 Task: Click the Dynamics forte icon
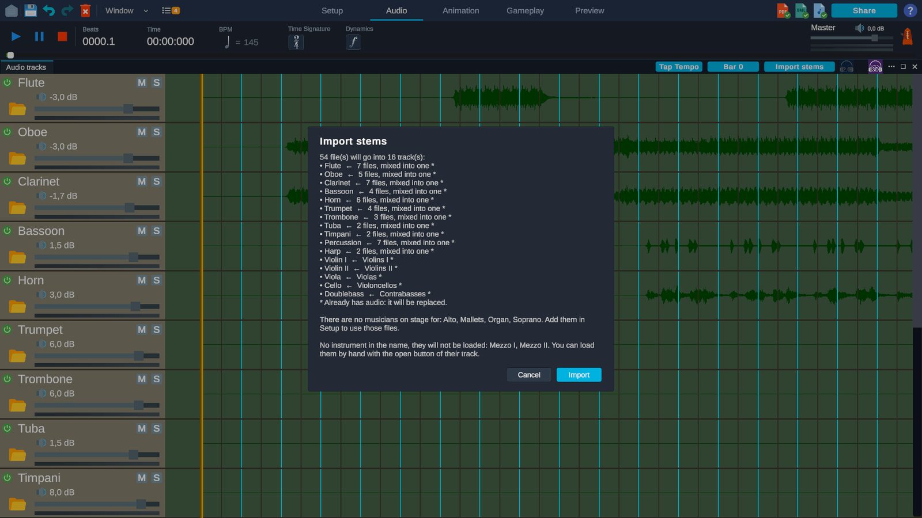coord(353,42)
